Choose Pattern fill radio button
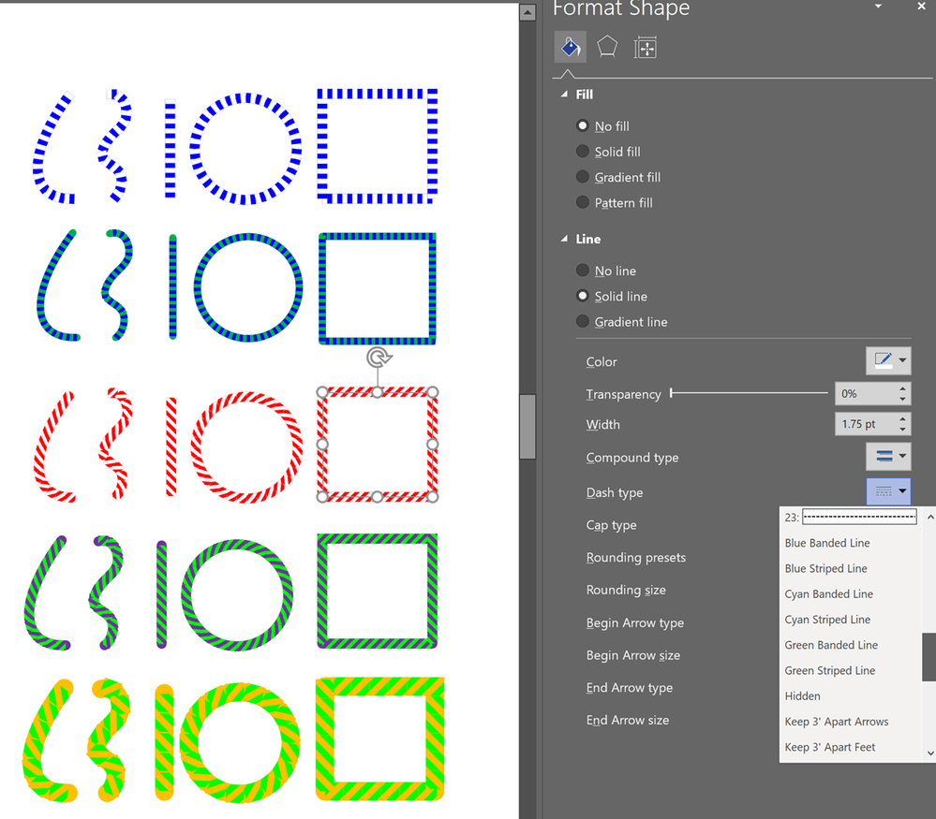 tap(583, 202)
